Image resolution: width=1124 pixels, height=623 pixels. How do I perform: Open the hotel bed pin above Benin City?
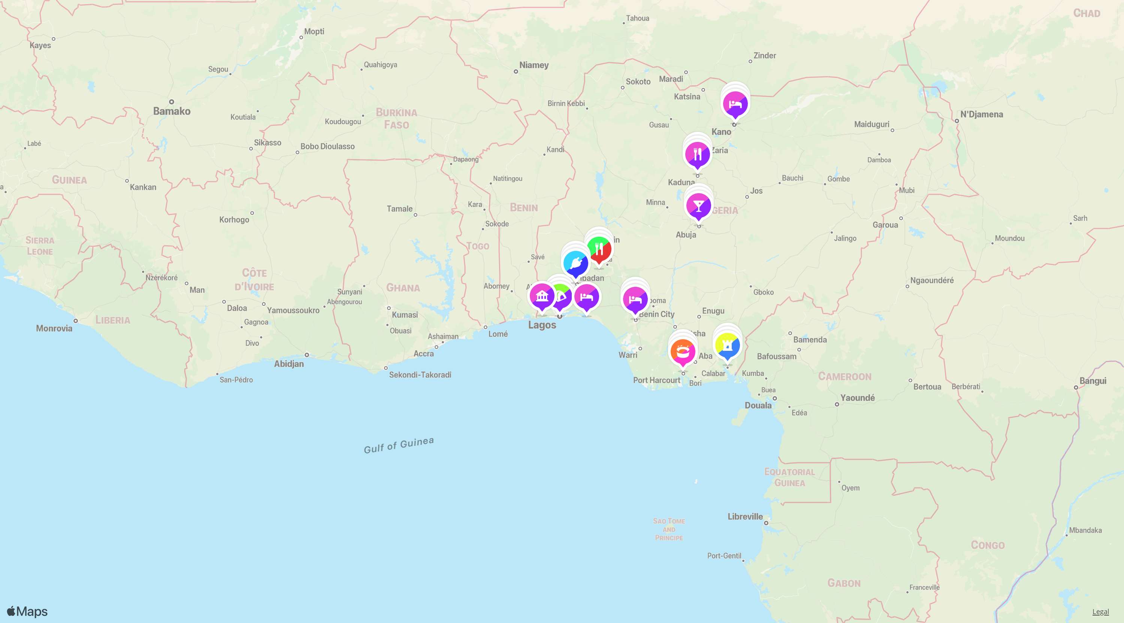pos(635,300)
